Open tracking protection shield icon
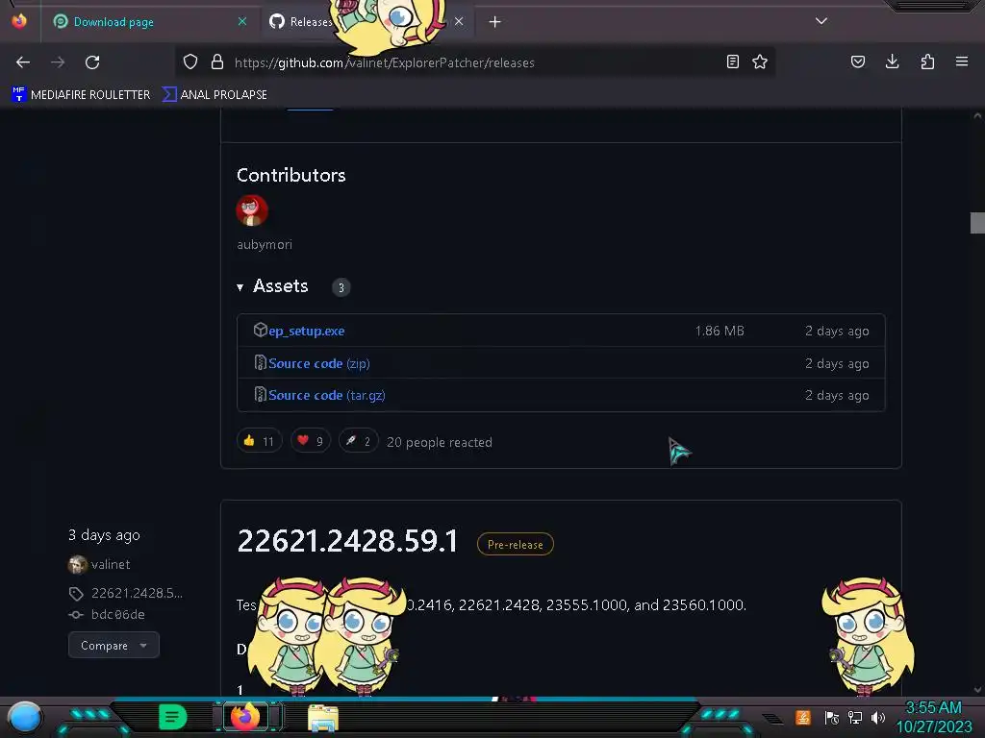 coord(190,61)
